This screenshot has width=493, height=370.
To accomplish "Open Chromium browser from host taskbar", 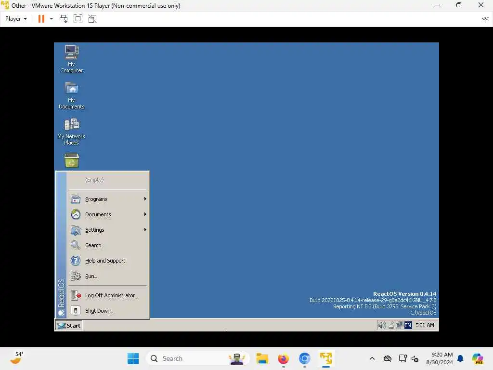I will tap(304, 358).
